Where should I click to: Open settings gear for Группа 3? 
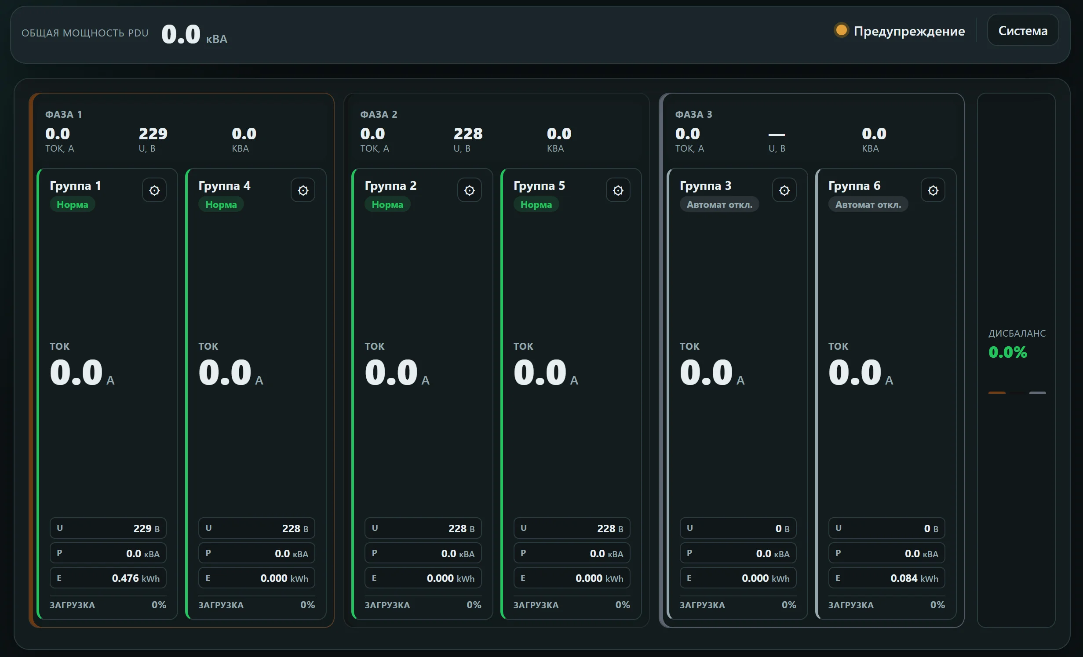click(x=784, y=190)
